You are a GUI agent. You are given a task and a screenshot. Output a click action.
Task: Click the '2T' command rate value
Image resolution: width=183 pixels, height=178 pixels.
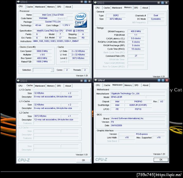pyautogui.click(x=136, y=56)
